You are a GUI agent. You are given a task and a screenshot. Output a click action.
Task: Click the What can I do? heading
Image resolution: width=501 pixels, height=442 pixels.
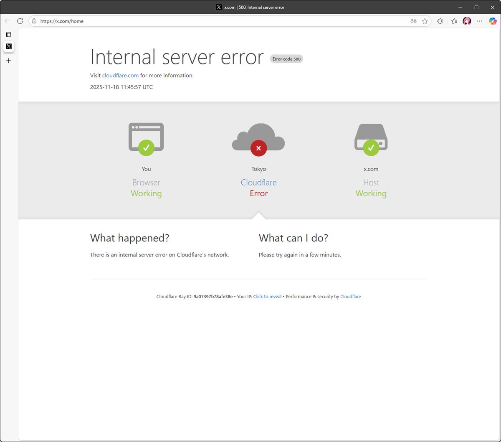[x=294, y=238]
